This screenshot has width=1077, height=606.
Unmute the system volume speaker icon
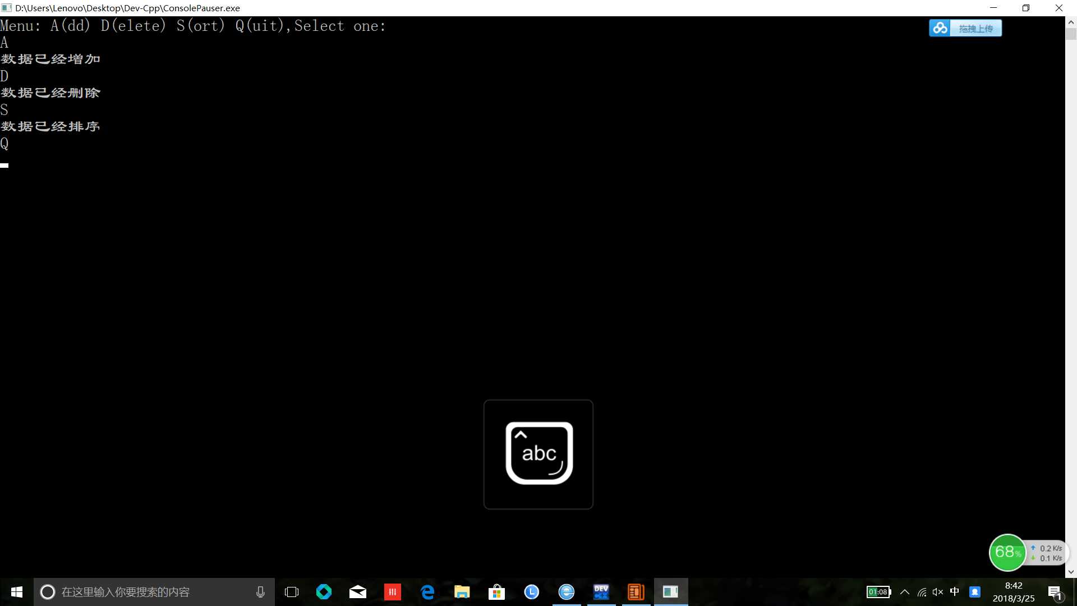point(937,592)
